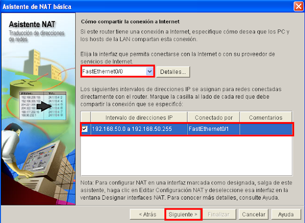
Task: Go back with the Atrás button
Action: click(x=147, y=214)
